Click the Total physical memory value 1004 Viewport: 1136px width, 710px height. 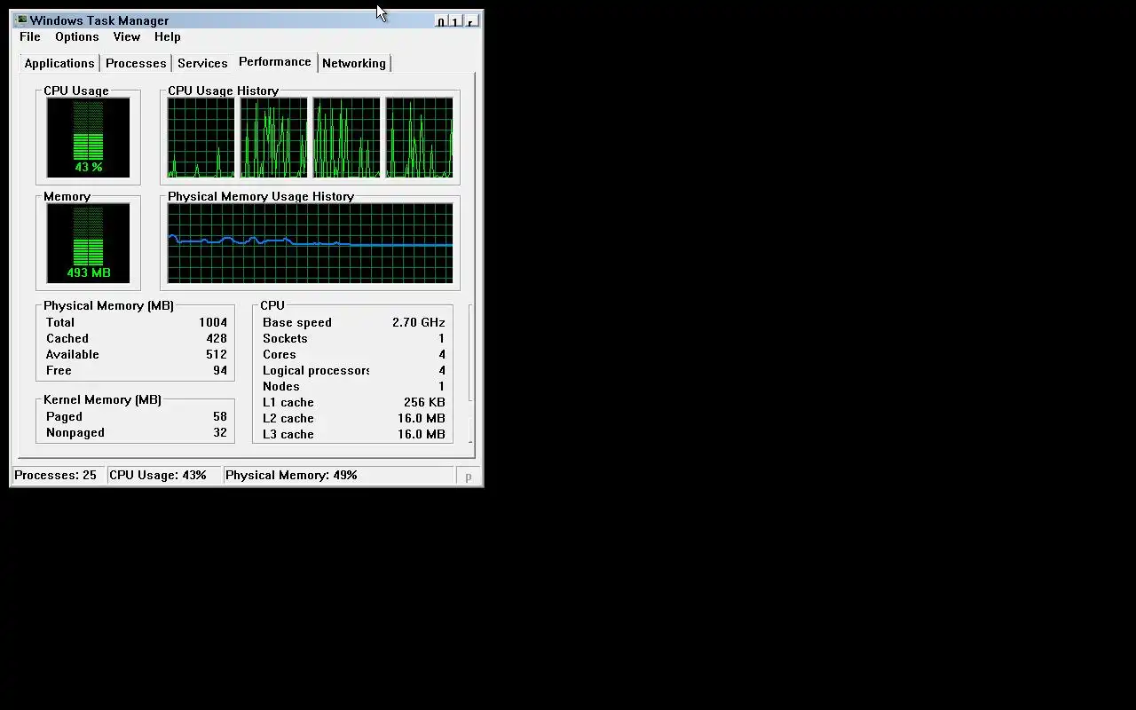click(x=213, y=322)
